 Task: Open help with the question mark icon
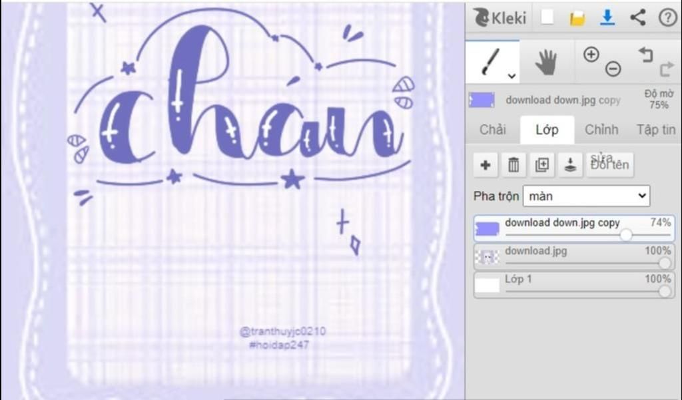[667, 18]
